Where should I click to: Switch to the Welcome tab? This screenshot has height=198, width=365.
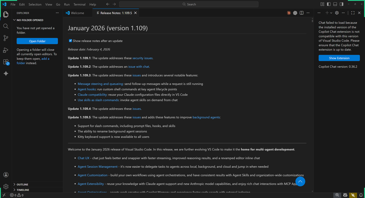coord(77,13)
